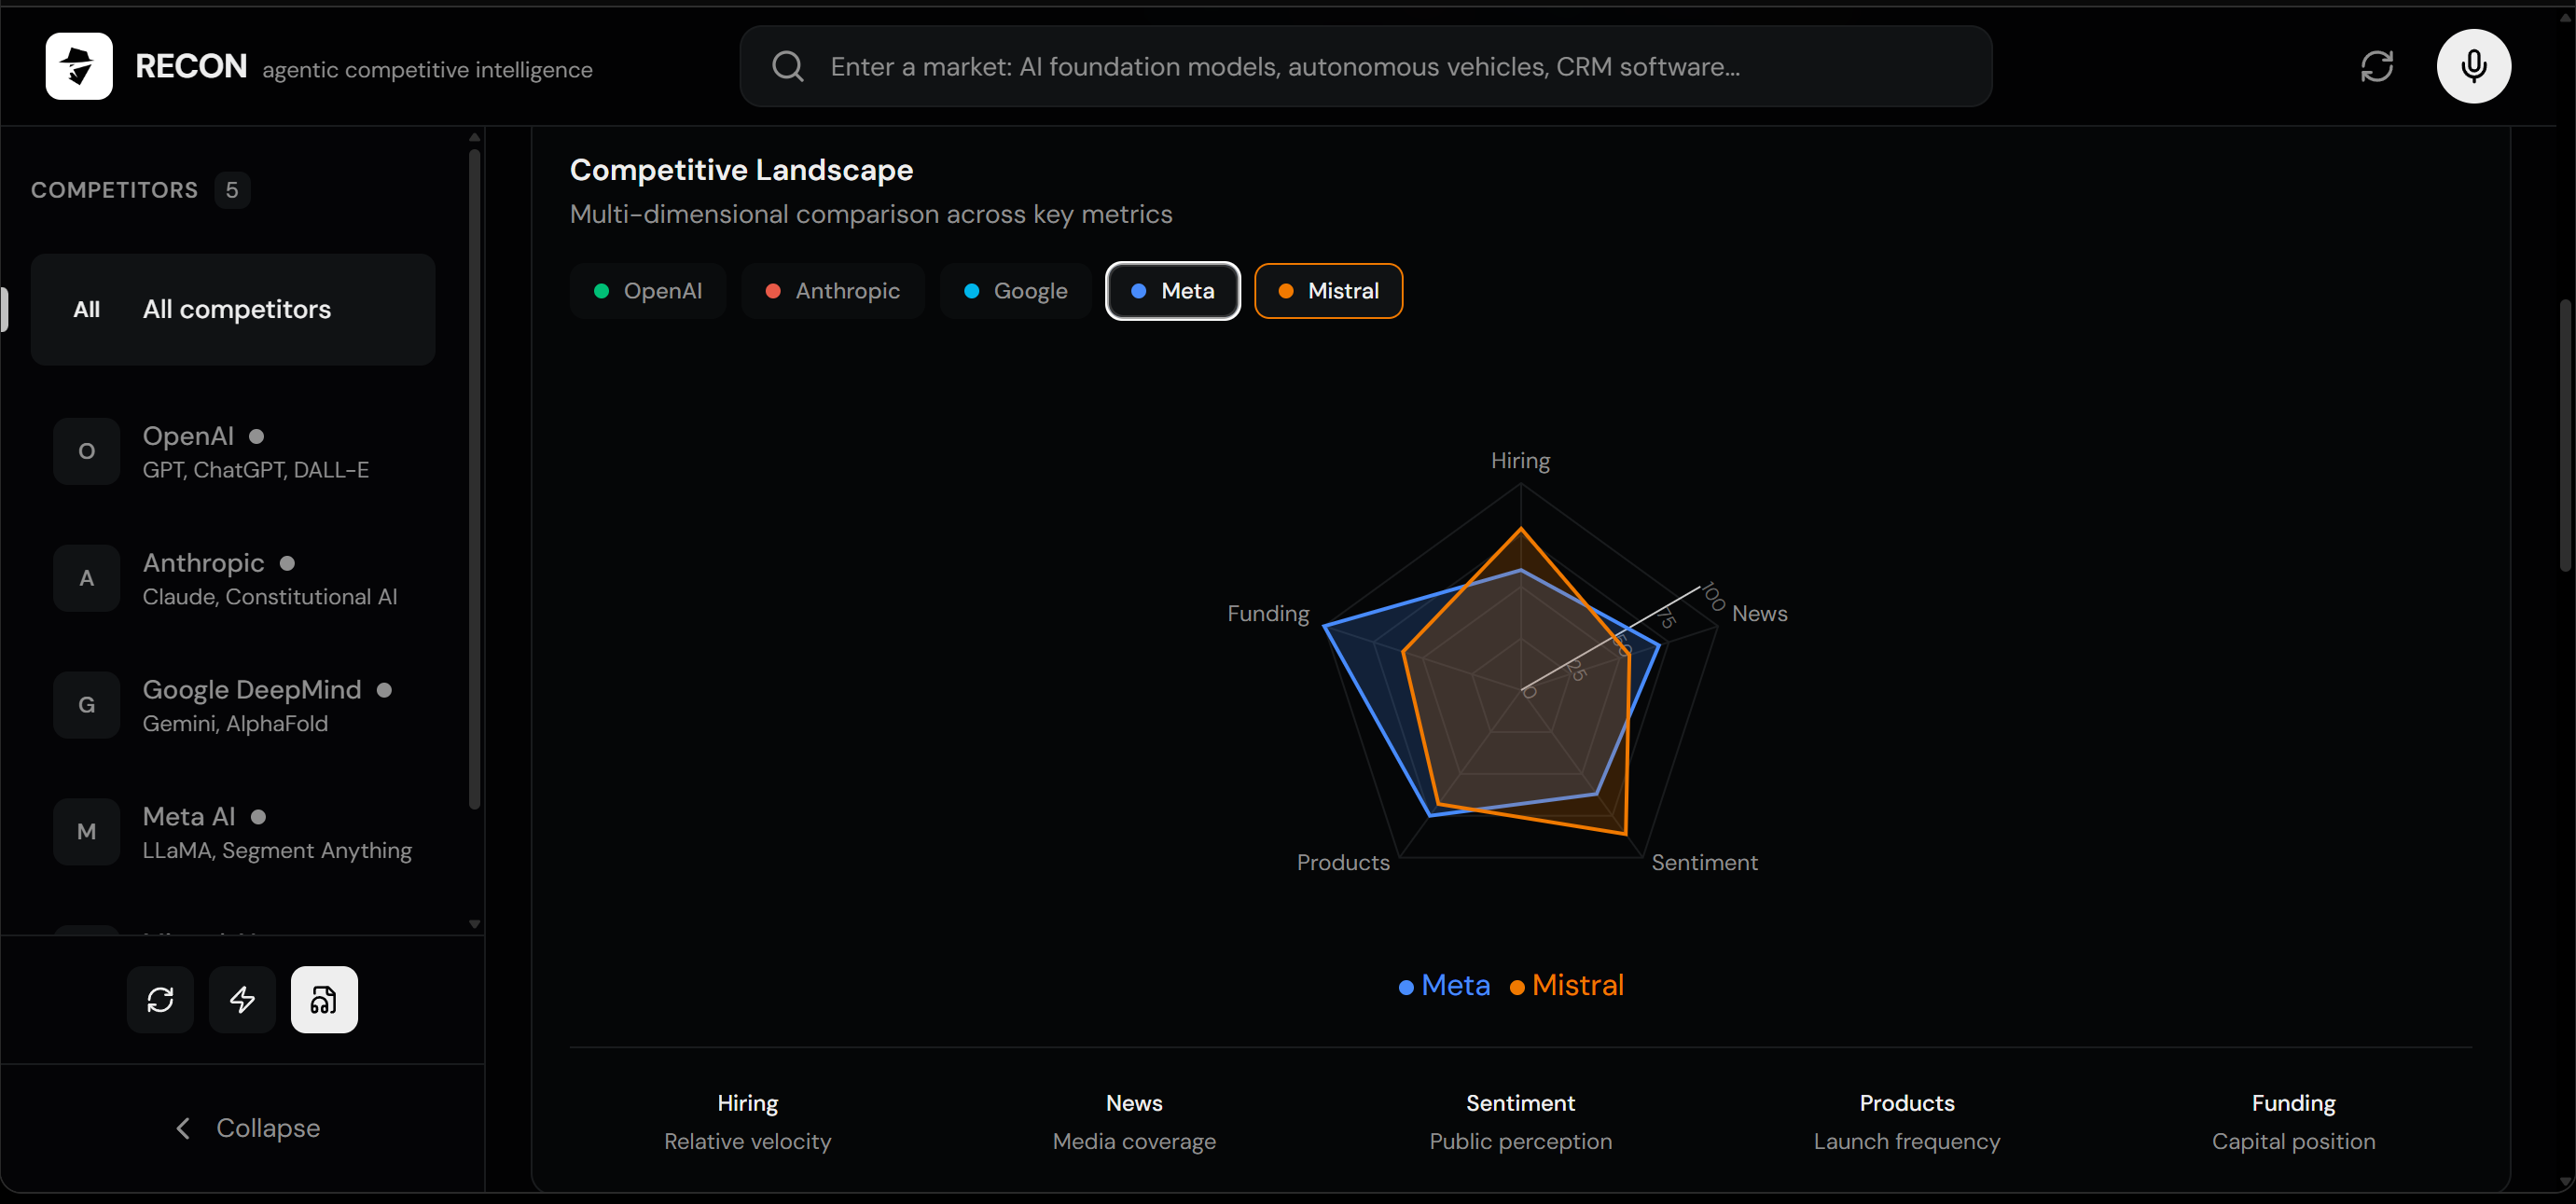The height and width of the screenshot is (1204, 2576).
Task: Enable the Google series in the radar chart
Action: click(x=1015, y=291)
